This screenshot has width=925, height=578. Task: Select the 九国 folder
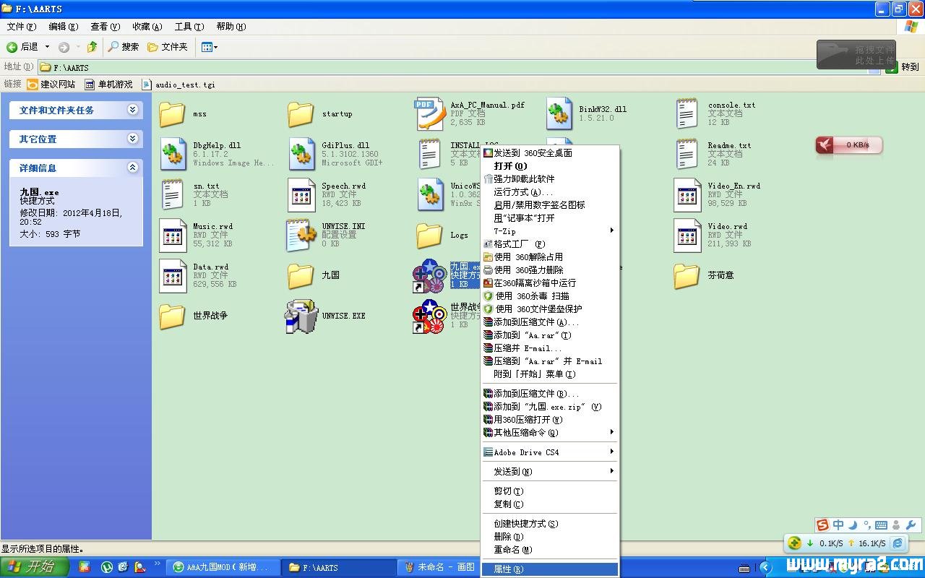[x=313, y=275]
